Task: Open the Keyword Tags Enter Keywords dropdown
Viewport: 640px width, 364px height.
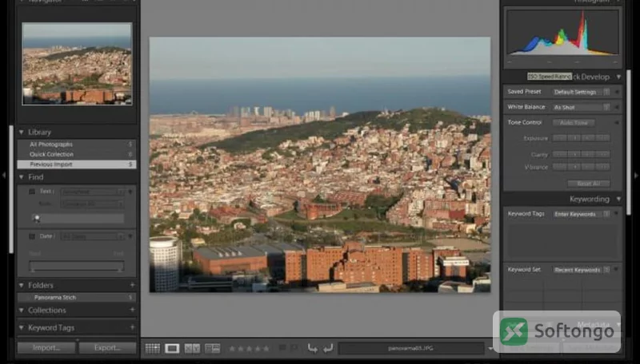Action: click(582, 214)
